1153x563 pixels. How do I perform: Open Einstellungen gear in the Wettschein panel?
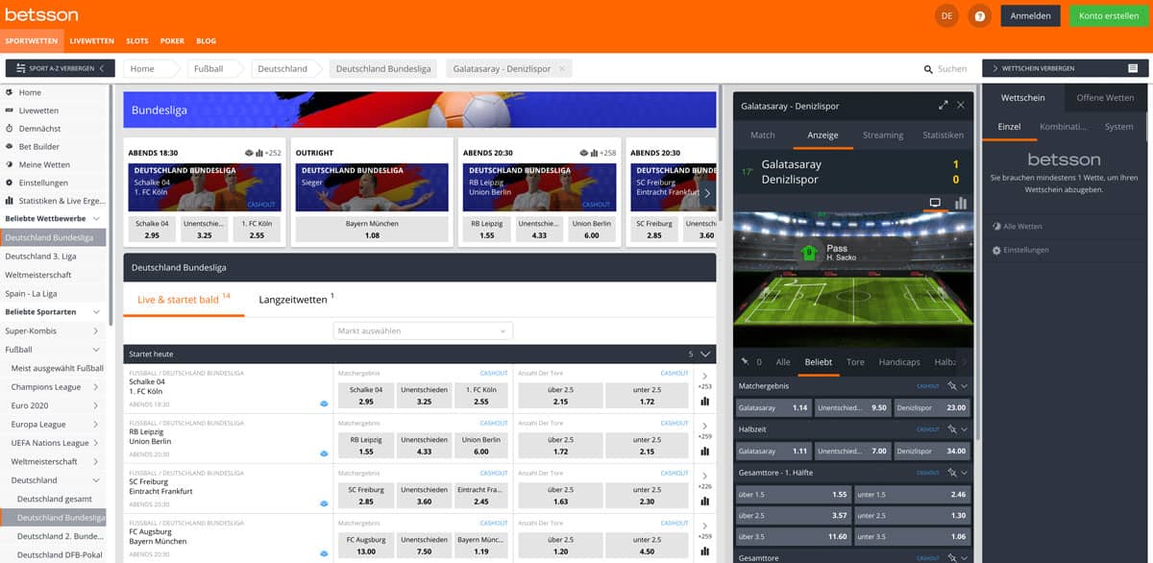tap(996, 250)
